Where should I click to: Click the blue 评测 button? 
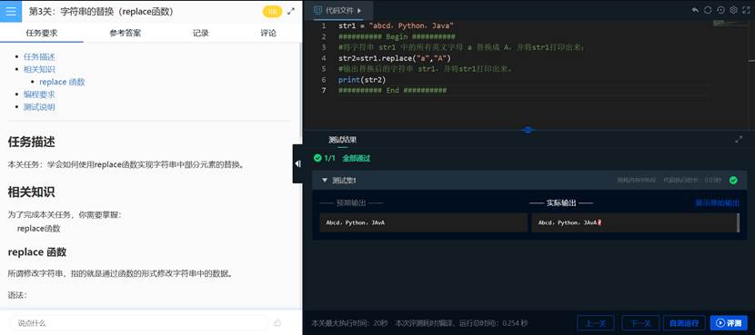[729, 323]
